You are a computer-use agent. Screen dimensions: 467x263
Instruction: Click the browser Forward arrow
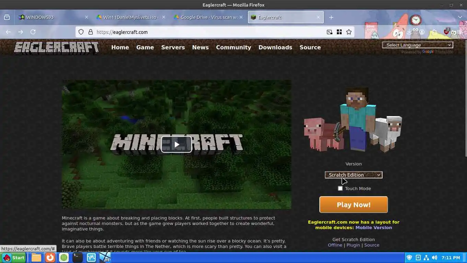pos(21,32)
